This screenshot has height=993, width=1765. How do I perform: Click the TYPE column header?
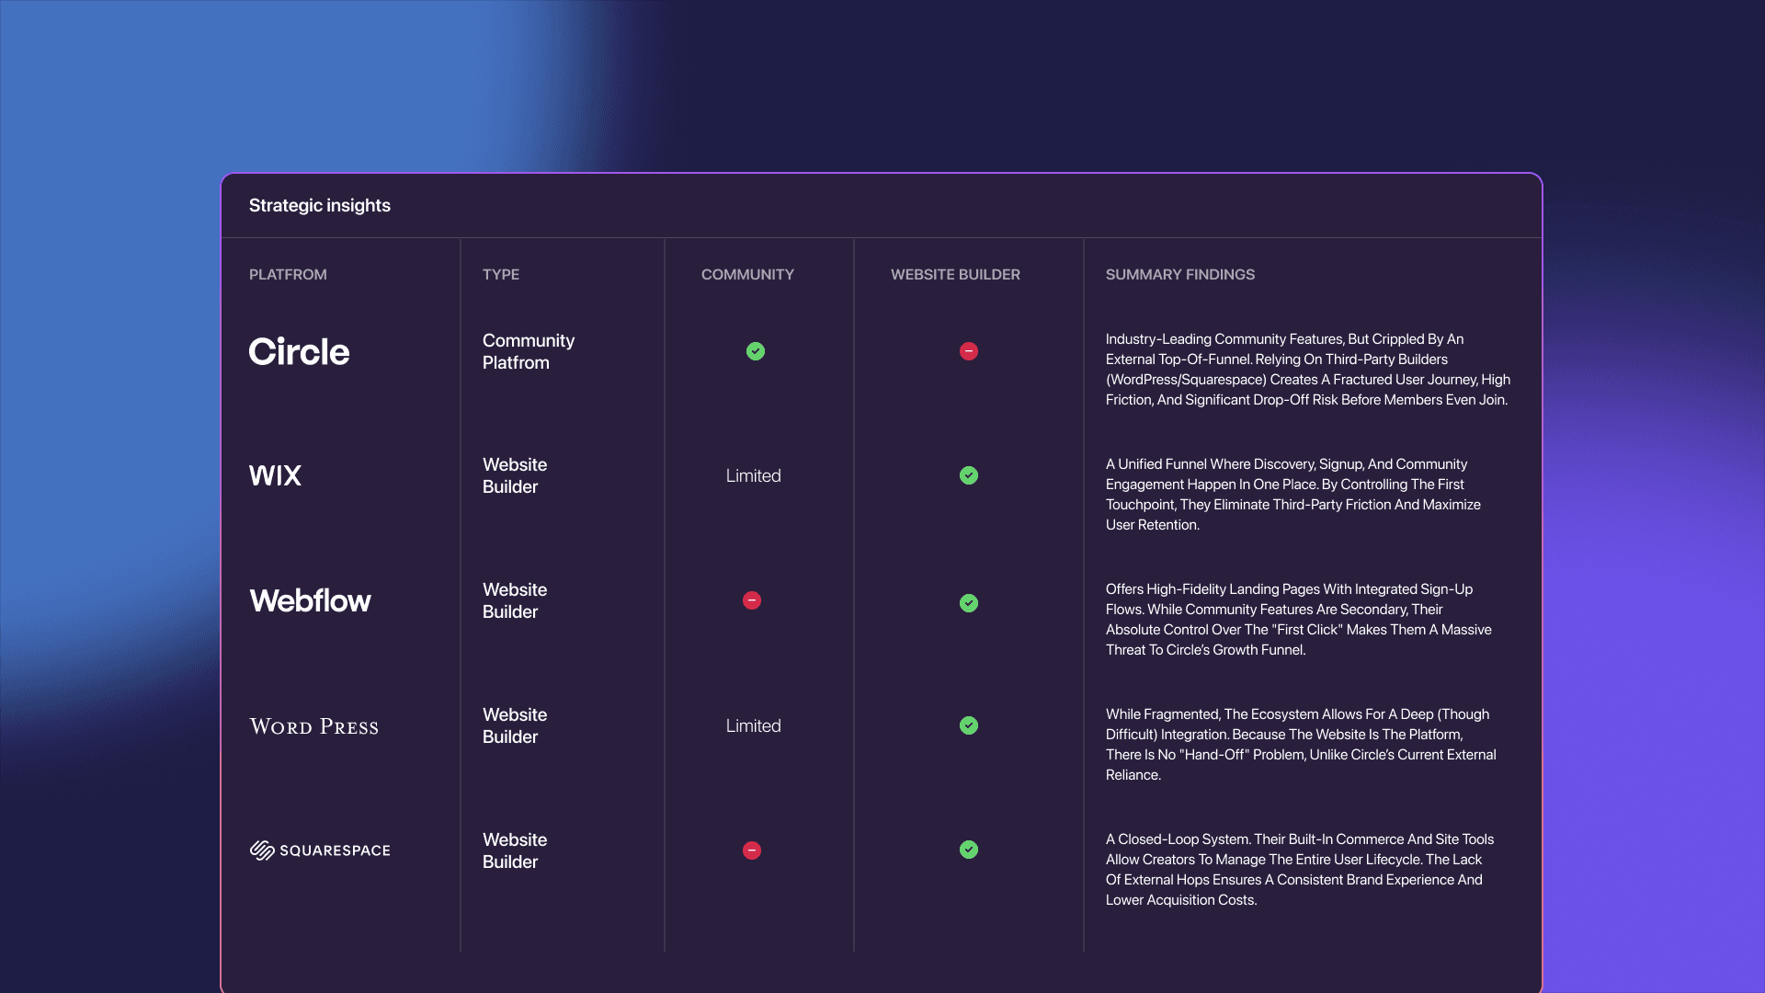tap(501, 274)
